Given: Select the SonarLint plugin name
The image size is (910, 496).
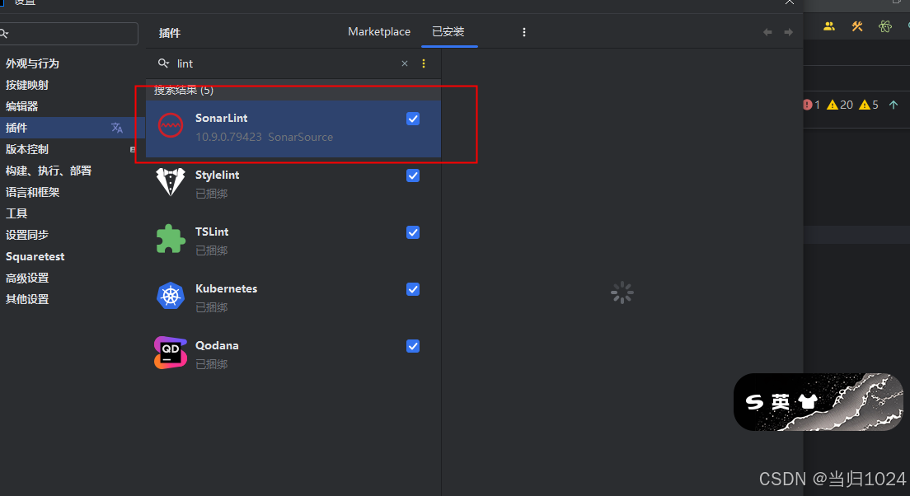Looking at the screenshot, I should click(221, 118).
